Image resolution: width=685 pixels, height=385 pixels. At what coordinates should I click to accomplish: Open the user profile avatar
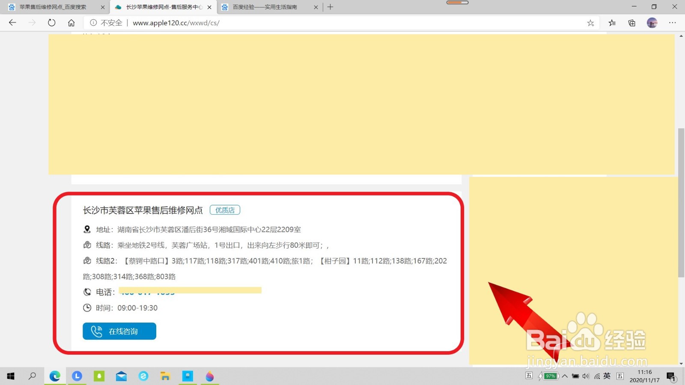click(x=652, y=23)
